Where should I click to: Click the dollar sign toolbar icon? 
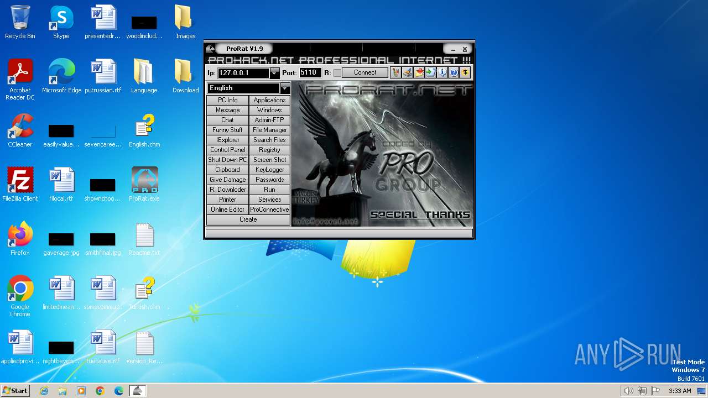click(x=465, y=72)
